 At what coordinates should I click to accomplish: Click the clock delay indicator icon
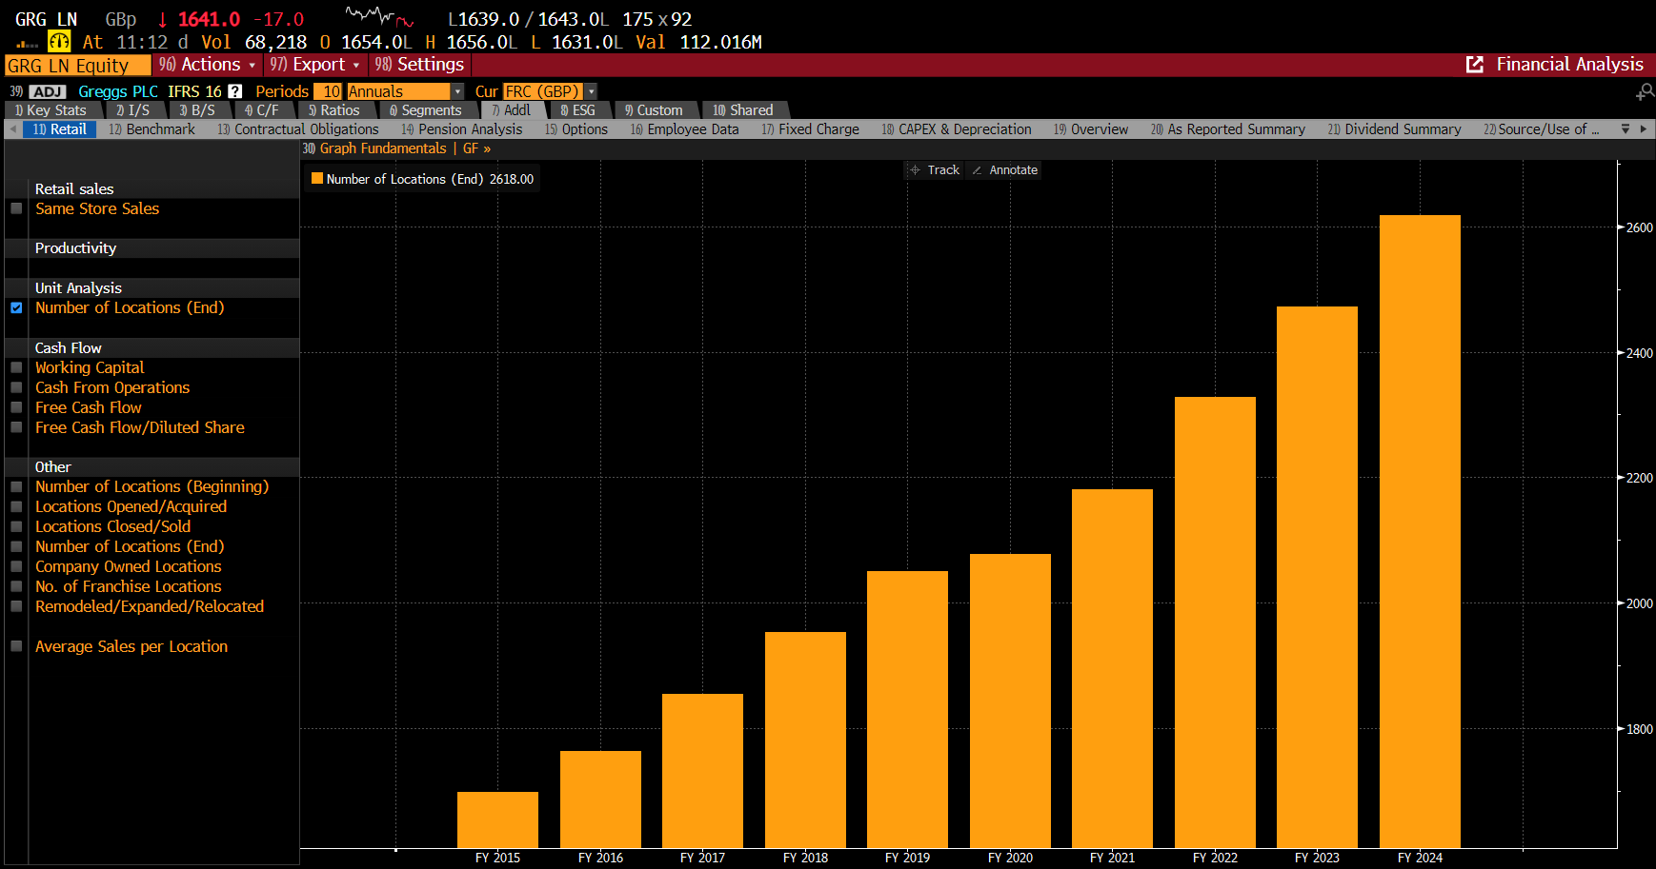(x=59, y=42)
